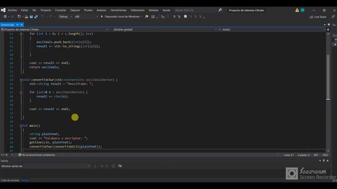The width and height of the screenshot is (337, 189).
Task: Open the Editar menu
Action: pos(25,10)
